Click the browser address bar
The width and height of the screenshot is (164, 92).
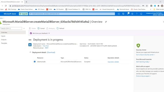[x=76, y=6]
